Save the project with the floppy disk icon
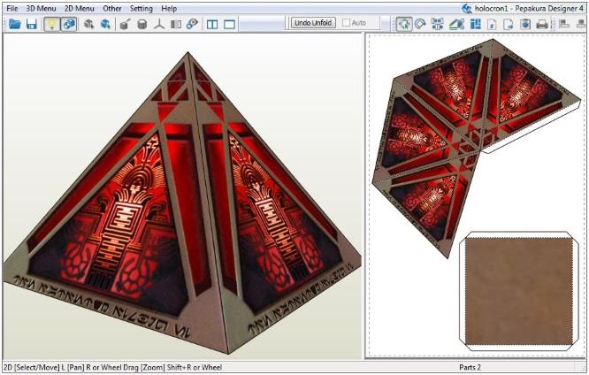Viewport: 589px width, 375px height. pyautogui.click(x=32, y=24)
